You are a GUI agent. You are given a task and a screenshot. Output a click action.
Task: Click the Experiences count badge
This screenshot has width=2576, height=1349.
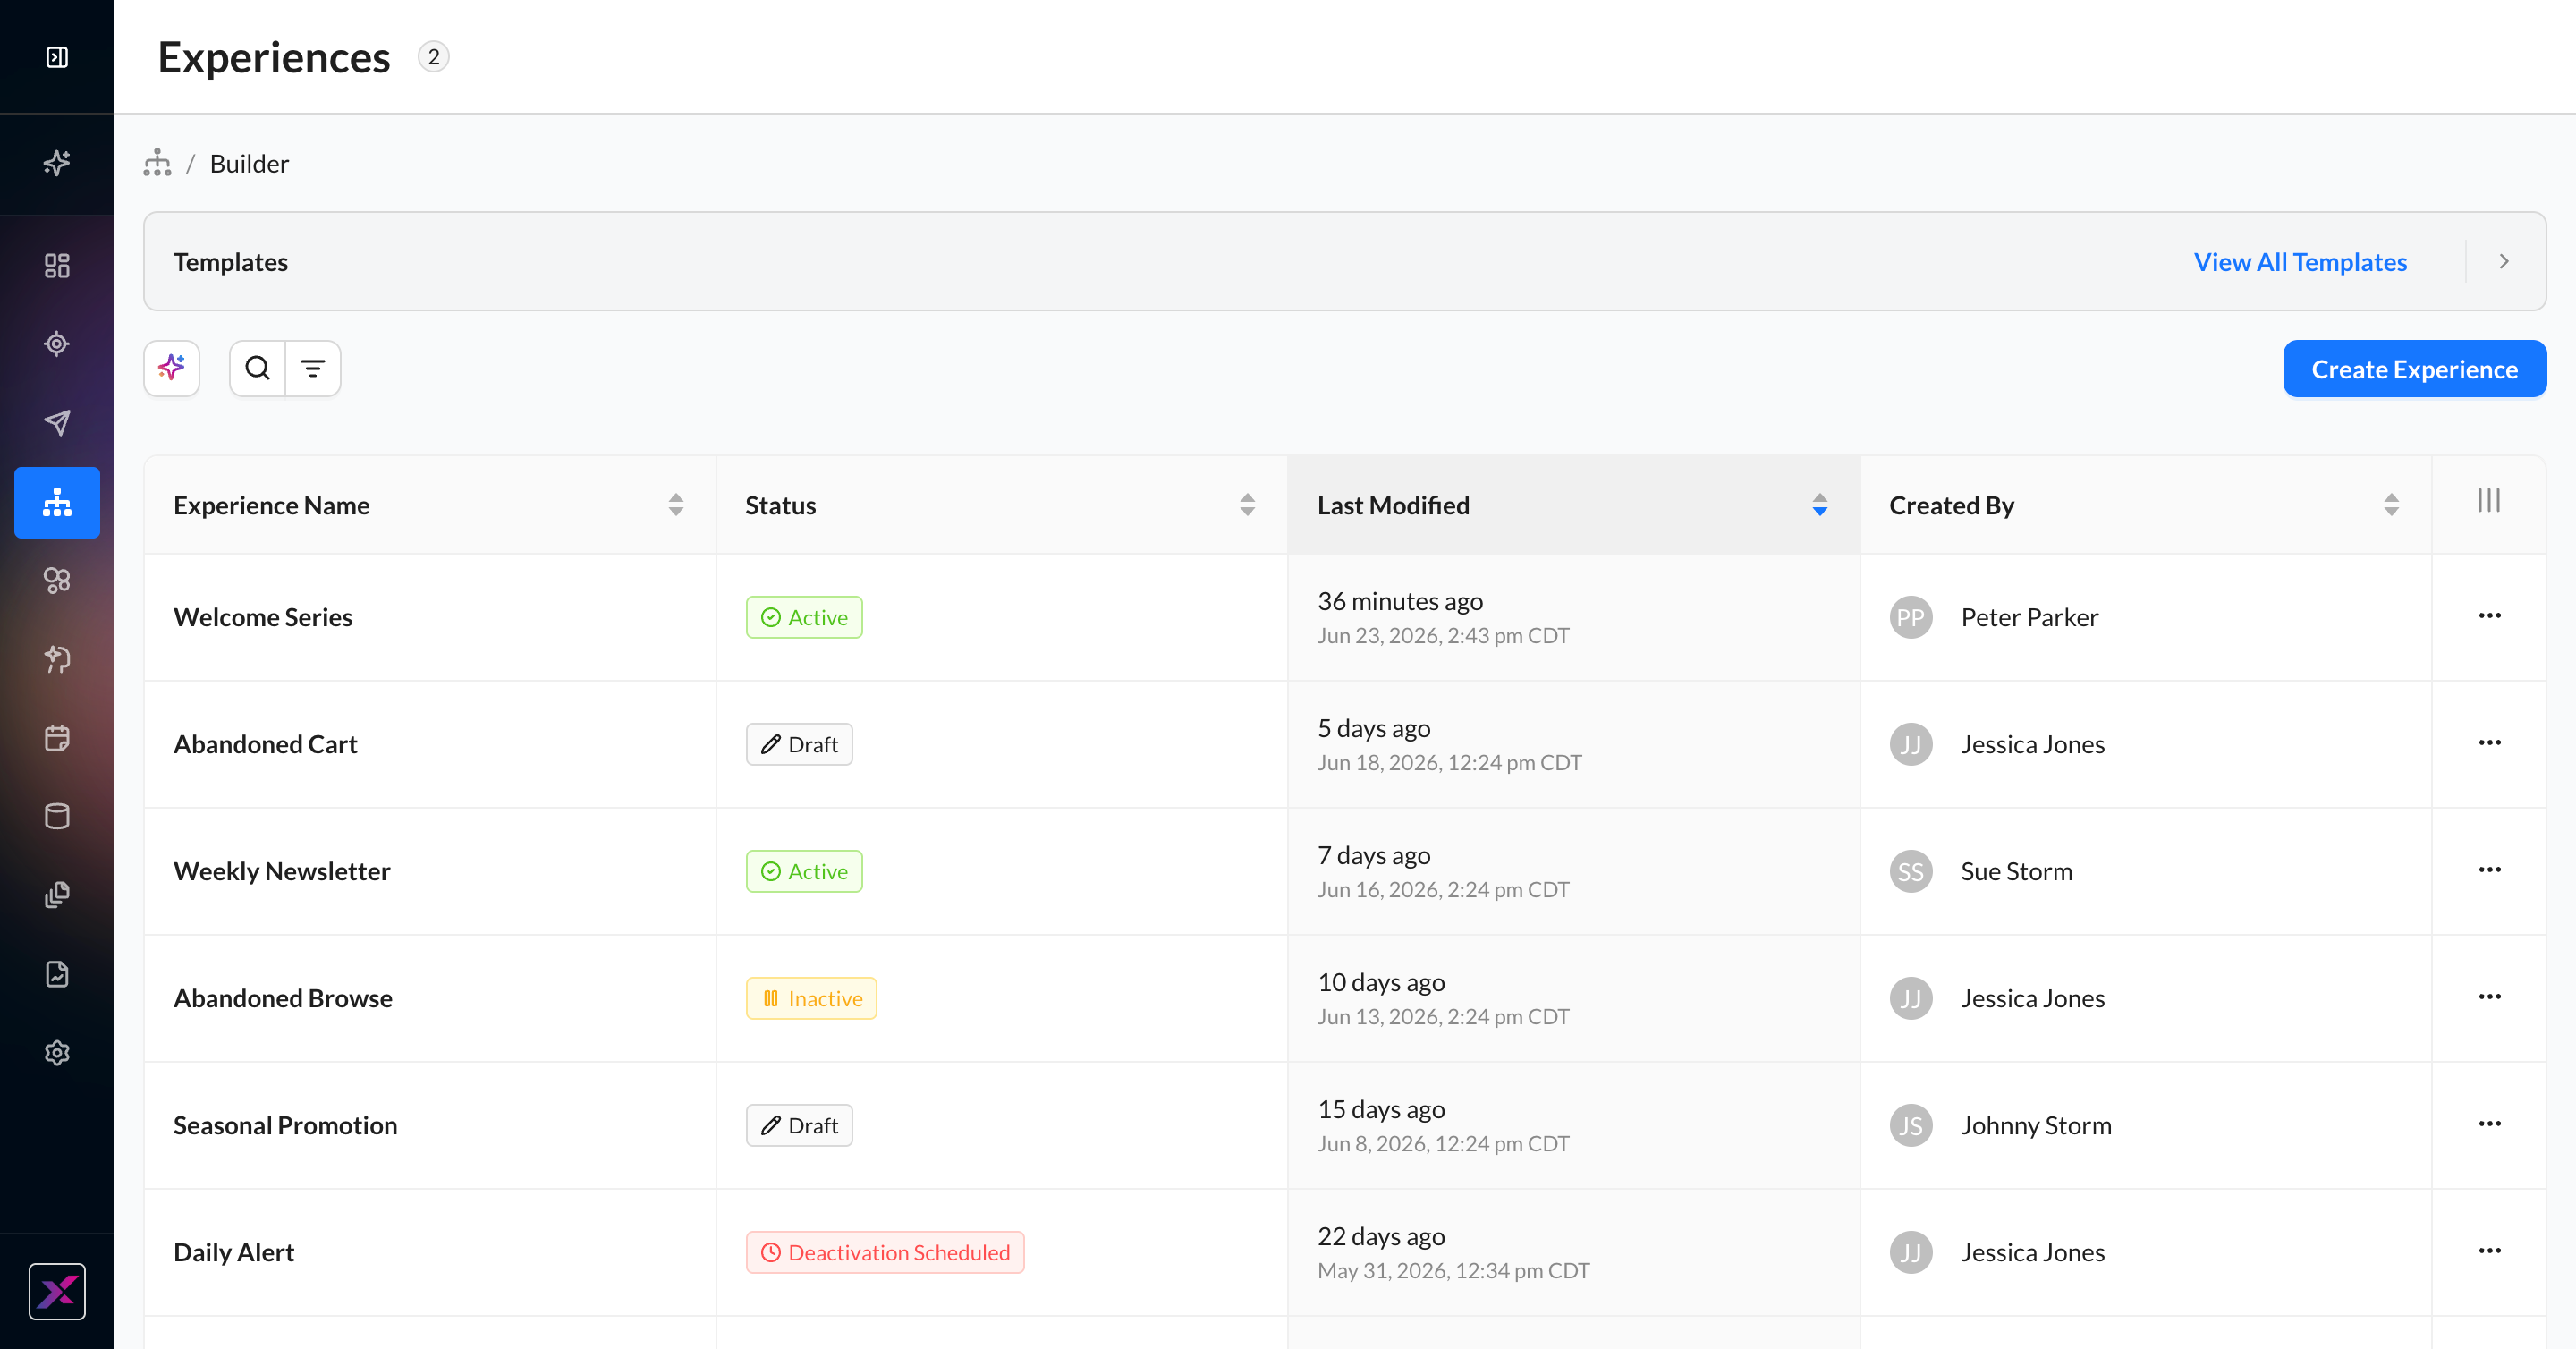click(x=433, y=57)
